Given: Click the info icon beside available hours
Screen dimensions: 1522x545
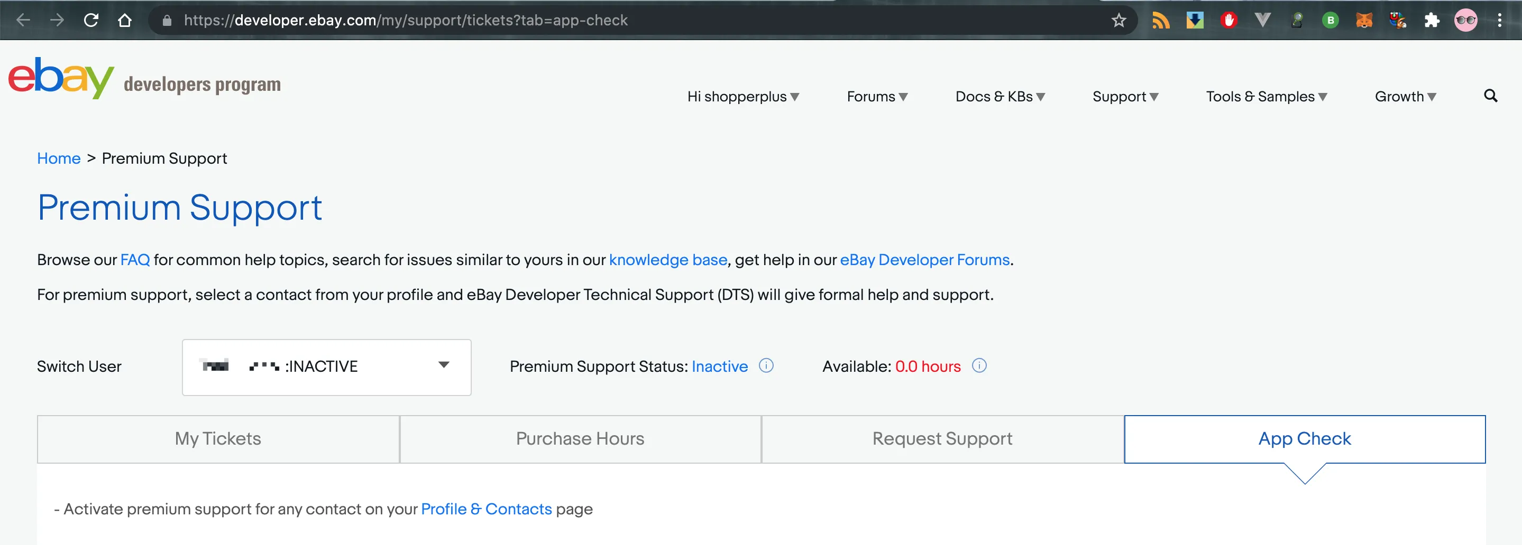Looking at the screenshot, I should pos(979,365).
